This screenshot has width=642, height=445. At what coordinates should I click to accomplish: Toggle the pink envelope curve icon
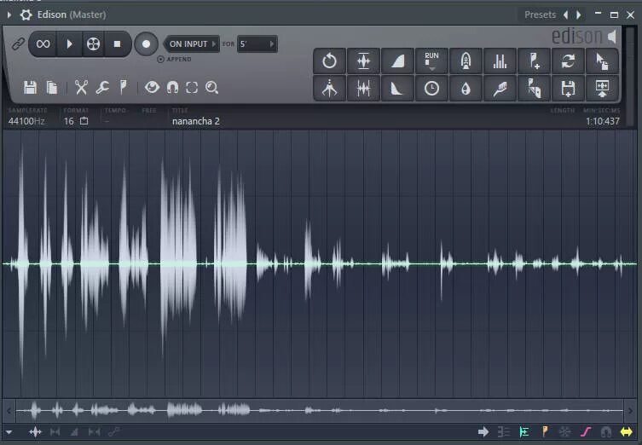click(586, 431)
